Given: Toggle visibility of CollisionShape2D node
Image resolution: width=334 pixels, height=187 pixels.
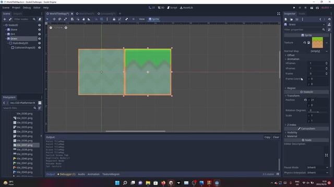Looking at the screenshot, I should point(40,48).
